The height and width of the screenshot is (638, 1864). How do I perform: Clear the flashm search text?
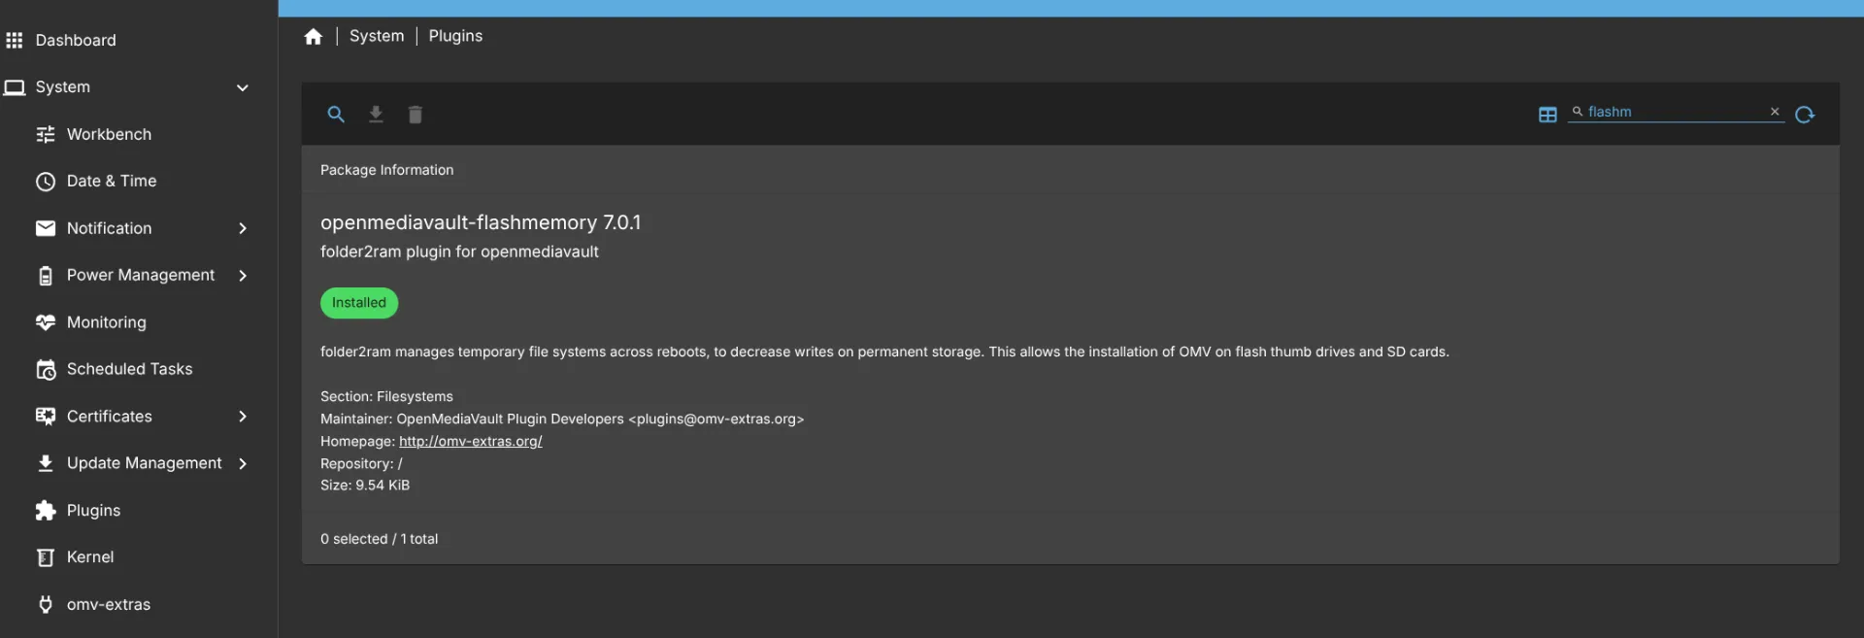1775,112
